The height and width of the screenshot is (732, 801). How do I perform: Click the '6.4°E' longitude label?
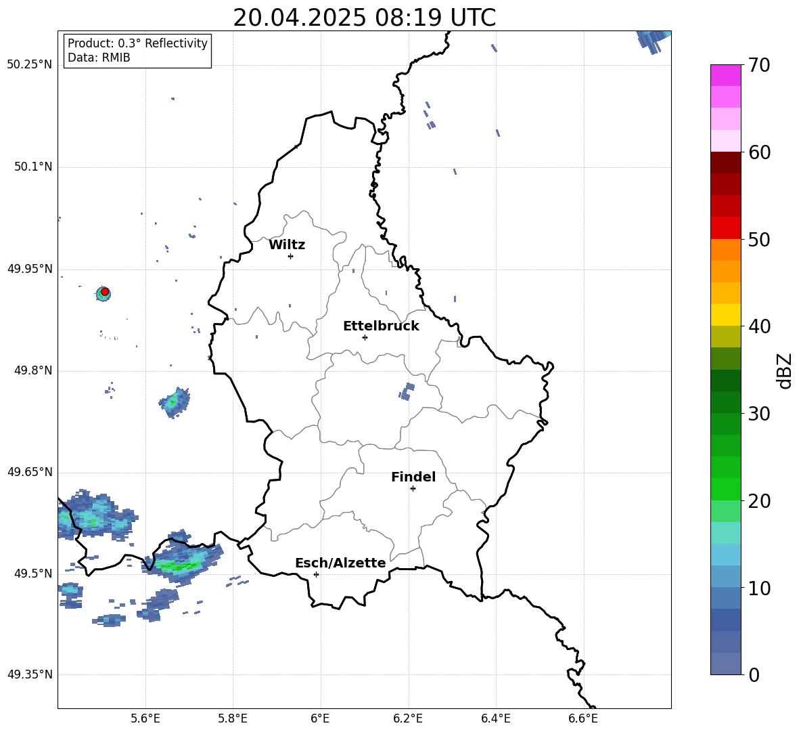click(x=495, y=718)
